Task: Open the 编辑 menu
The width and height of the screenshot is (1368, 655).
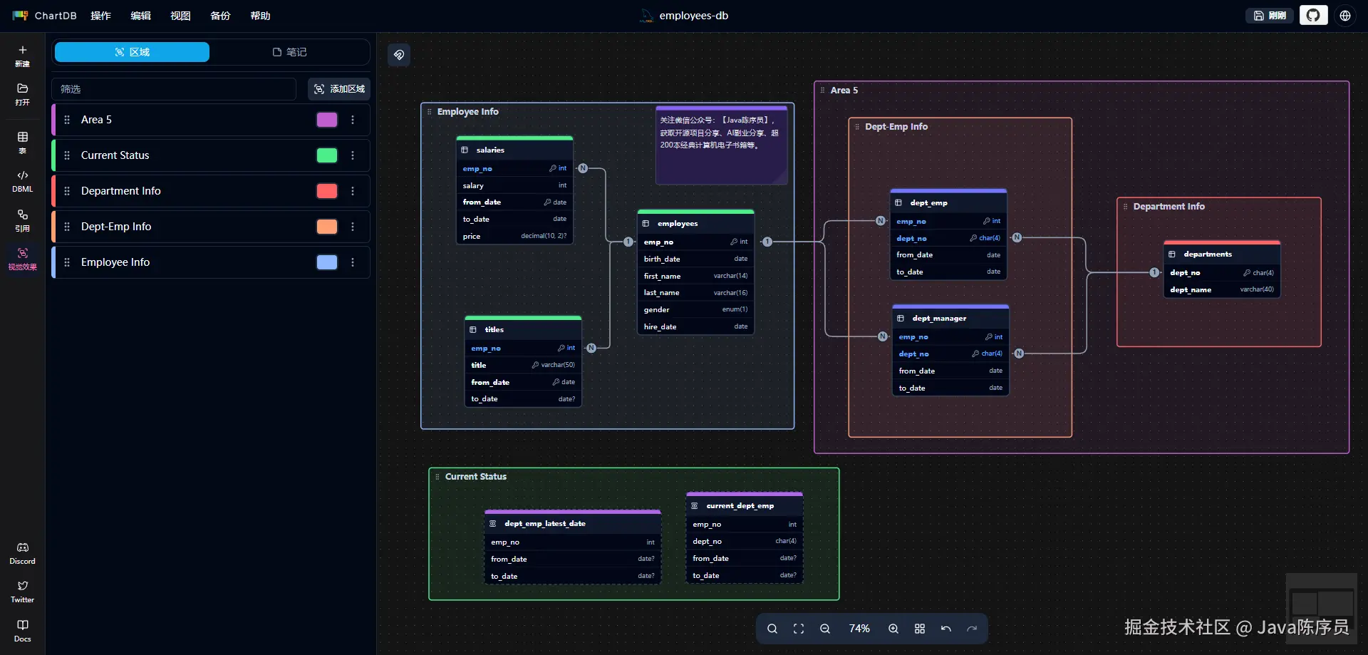Action: (x=140, y=16)
